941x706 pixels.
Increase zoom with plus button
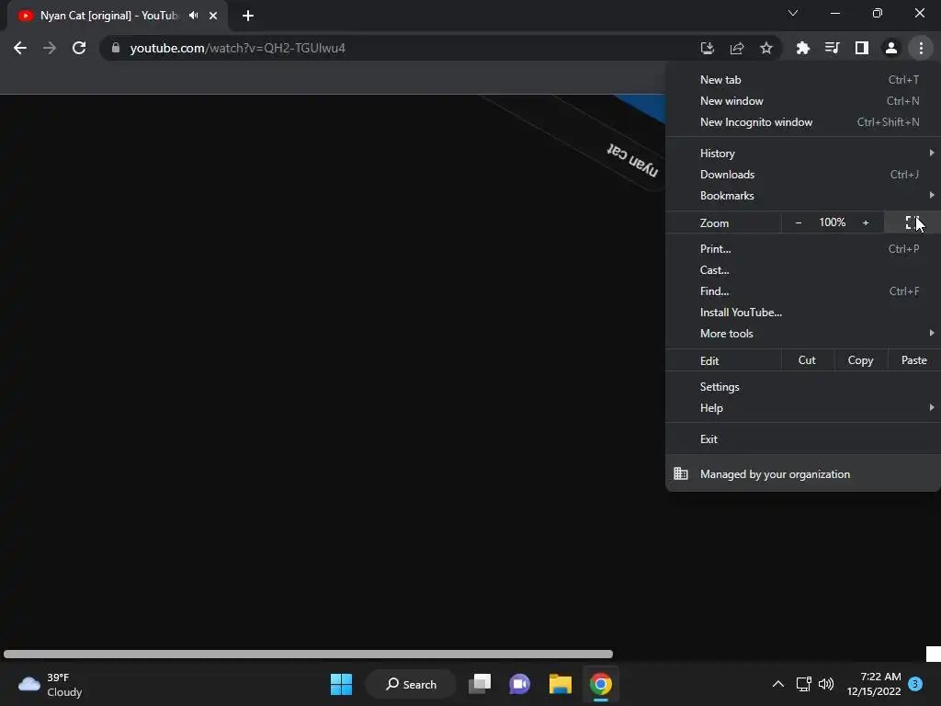[x=866, y=222]
